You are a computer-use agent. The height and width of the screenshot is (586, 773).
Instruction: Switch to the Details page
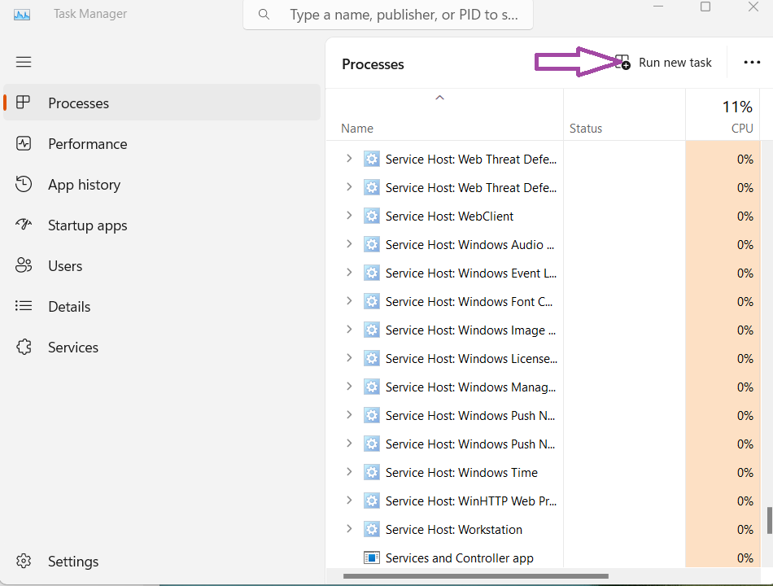point(69,307)
